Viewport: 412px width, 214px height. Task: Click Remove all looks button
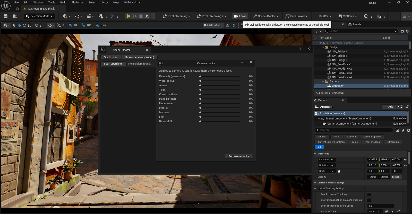pos(239,156)
